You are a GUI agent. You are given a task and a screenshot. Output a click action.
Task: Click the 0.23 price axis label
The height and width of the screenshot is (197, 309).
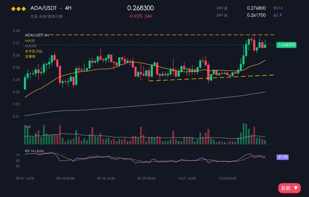[x=16, y=92]
